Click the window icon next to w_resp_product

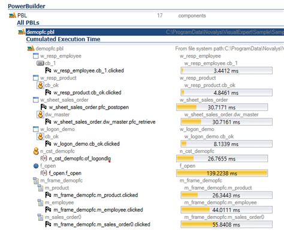36,78
